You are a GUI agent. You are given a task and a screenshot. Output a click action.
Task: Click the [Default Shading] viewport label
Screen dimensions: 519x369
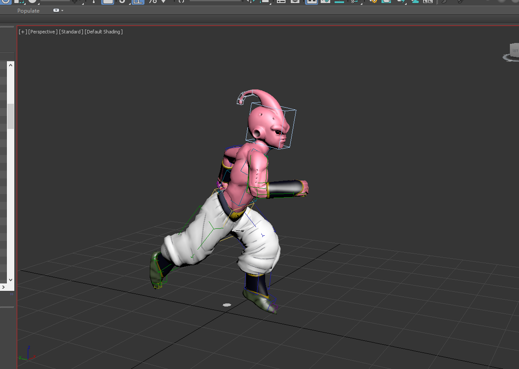pyautogui.click(x=104, y=32)
